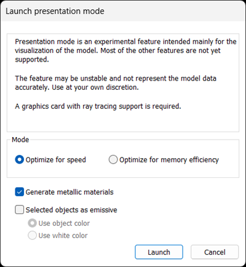Dismiss the dialog with the Cancel button
Image resolution: width=246 pixels, height=267 pixels.
[215, 252]
